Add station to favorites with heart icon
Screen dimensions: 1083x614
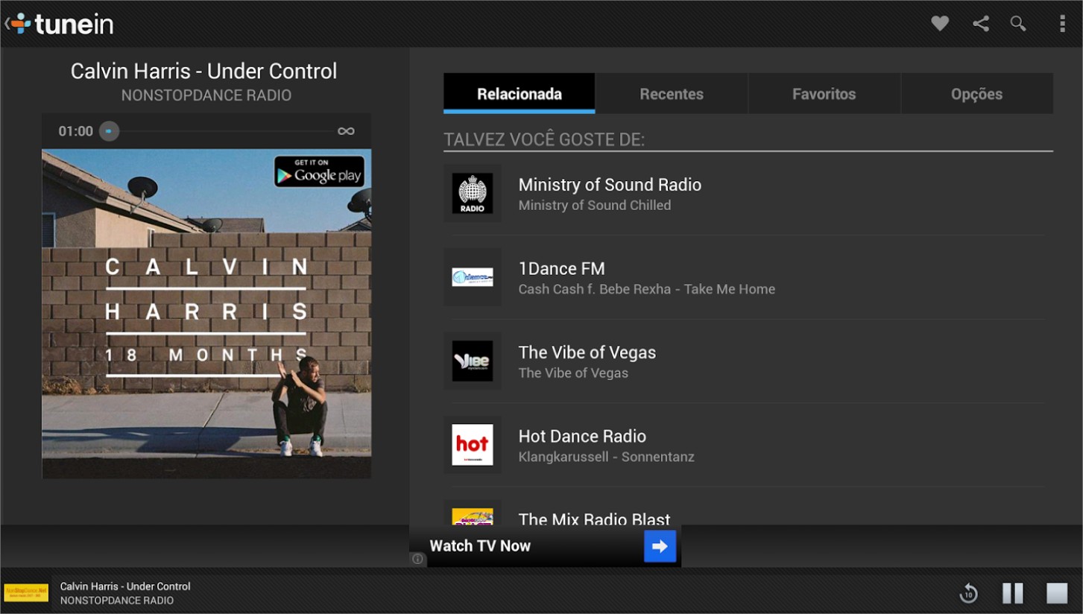tap(940, 24)
